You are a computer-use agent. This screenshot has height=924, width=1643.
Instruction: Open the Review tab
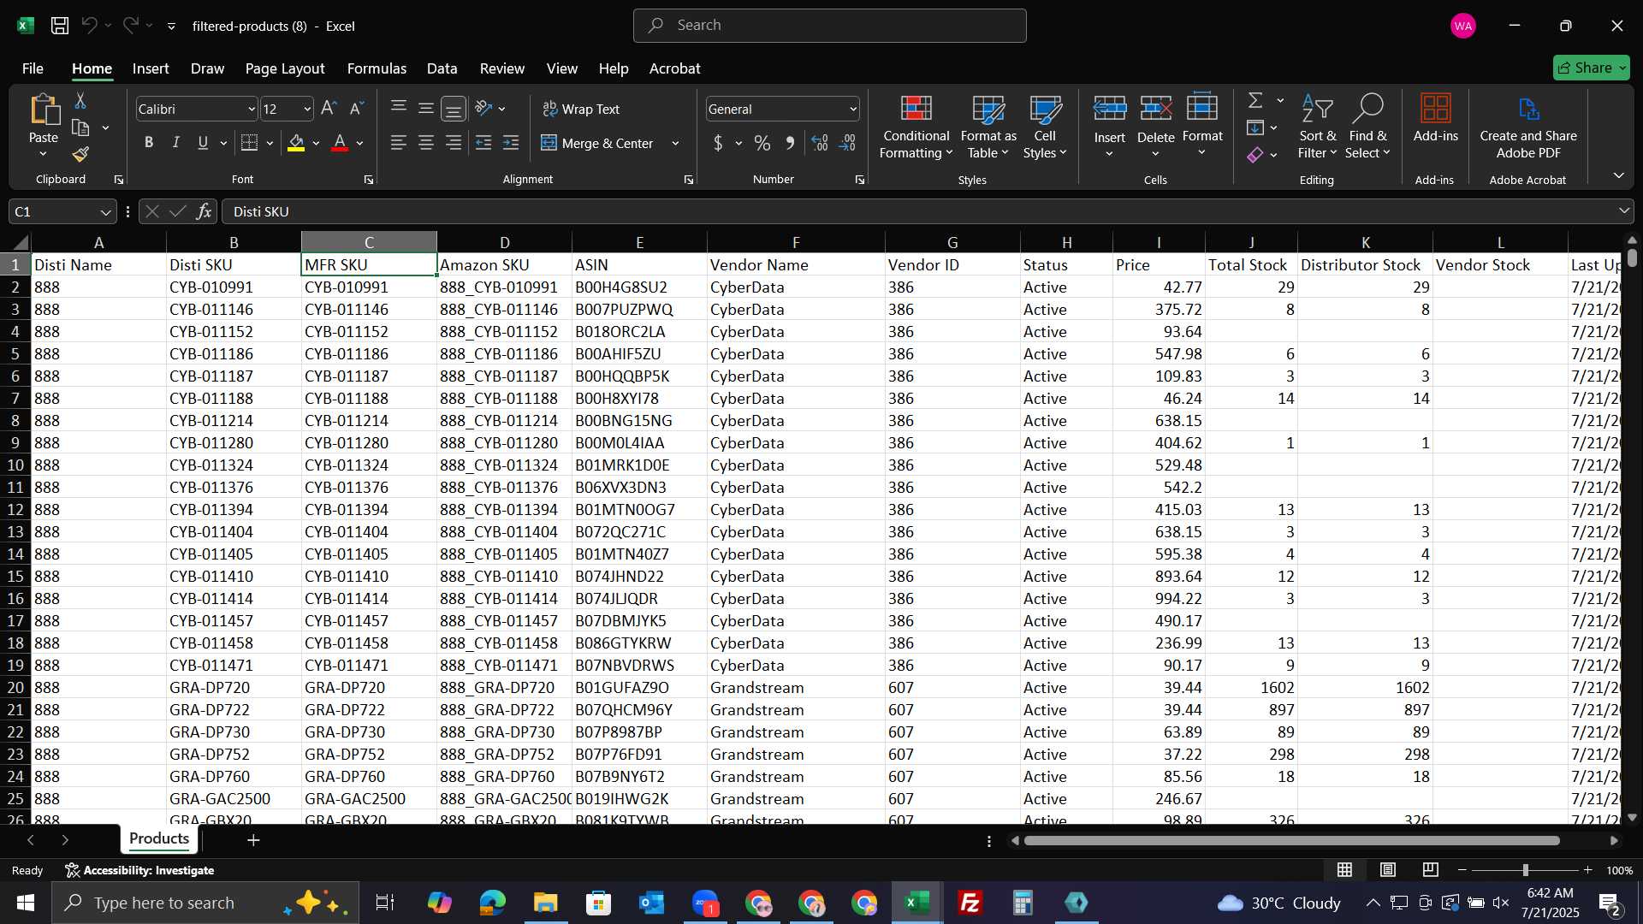502,68
